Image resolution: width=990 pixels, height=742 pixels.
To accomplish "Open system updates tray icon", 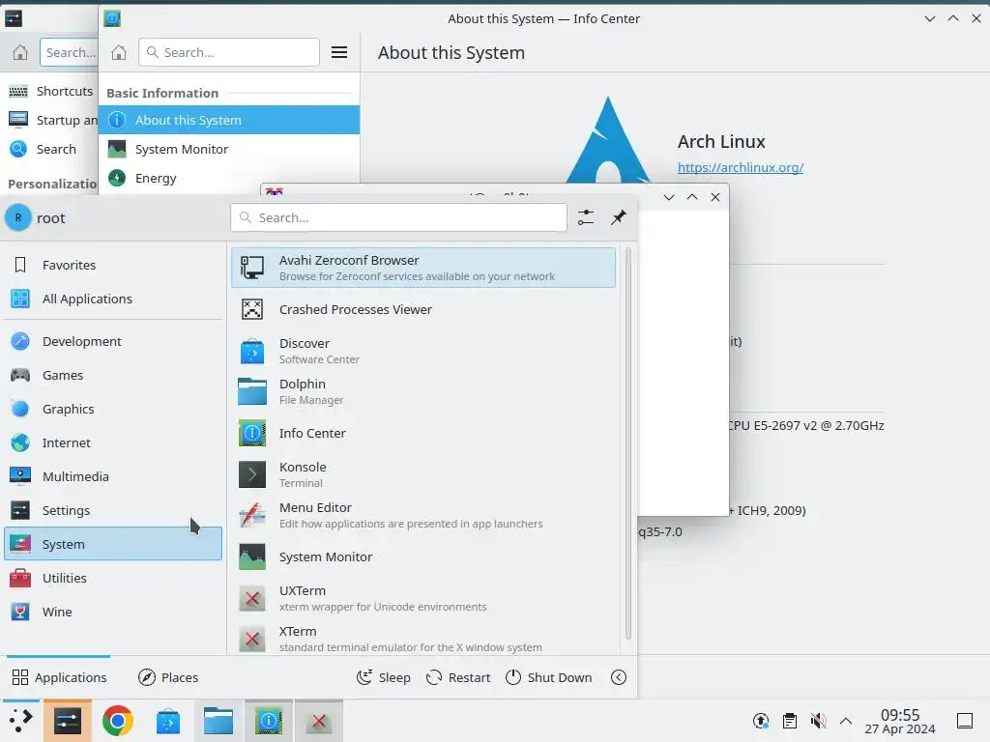I will point(761,721).
